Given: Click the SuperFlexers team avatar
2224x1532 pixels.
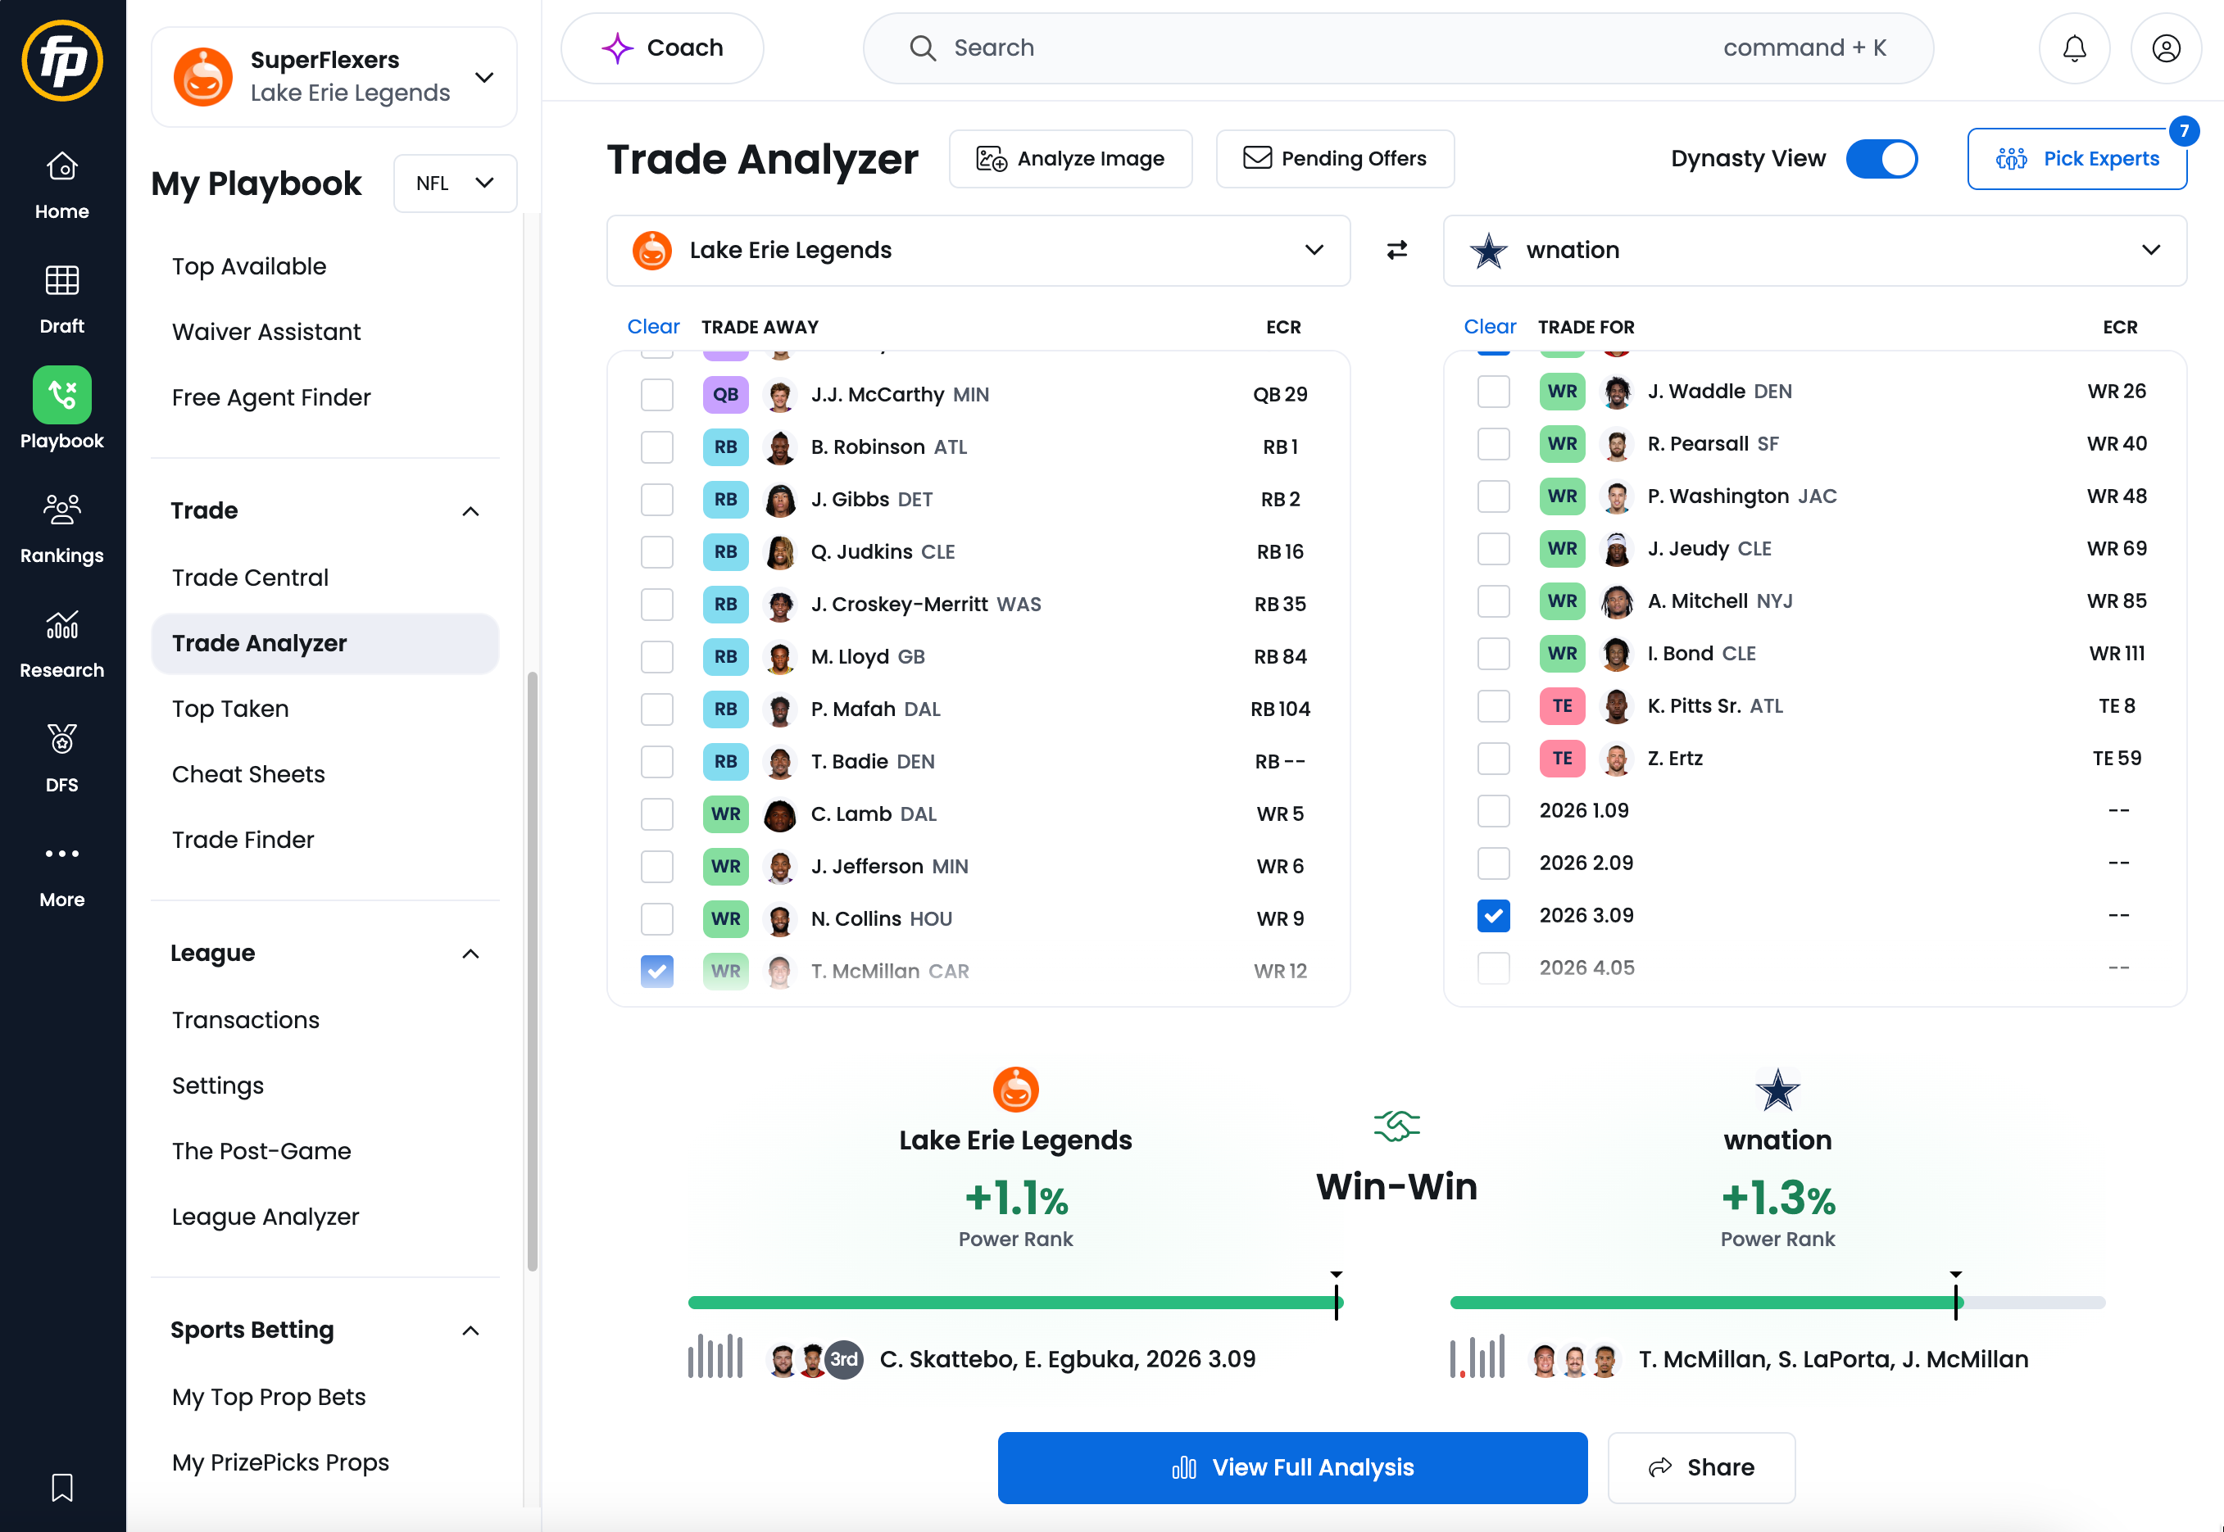Looking at the screenshot, I should click(202, 77).
